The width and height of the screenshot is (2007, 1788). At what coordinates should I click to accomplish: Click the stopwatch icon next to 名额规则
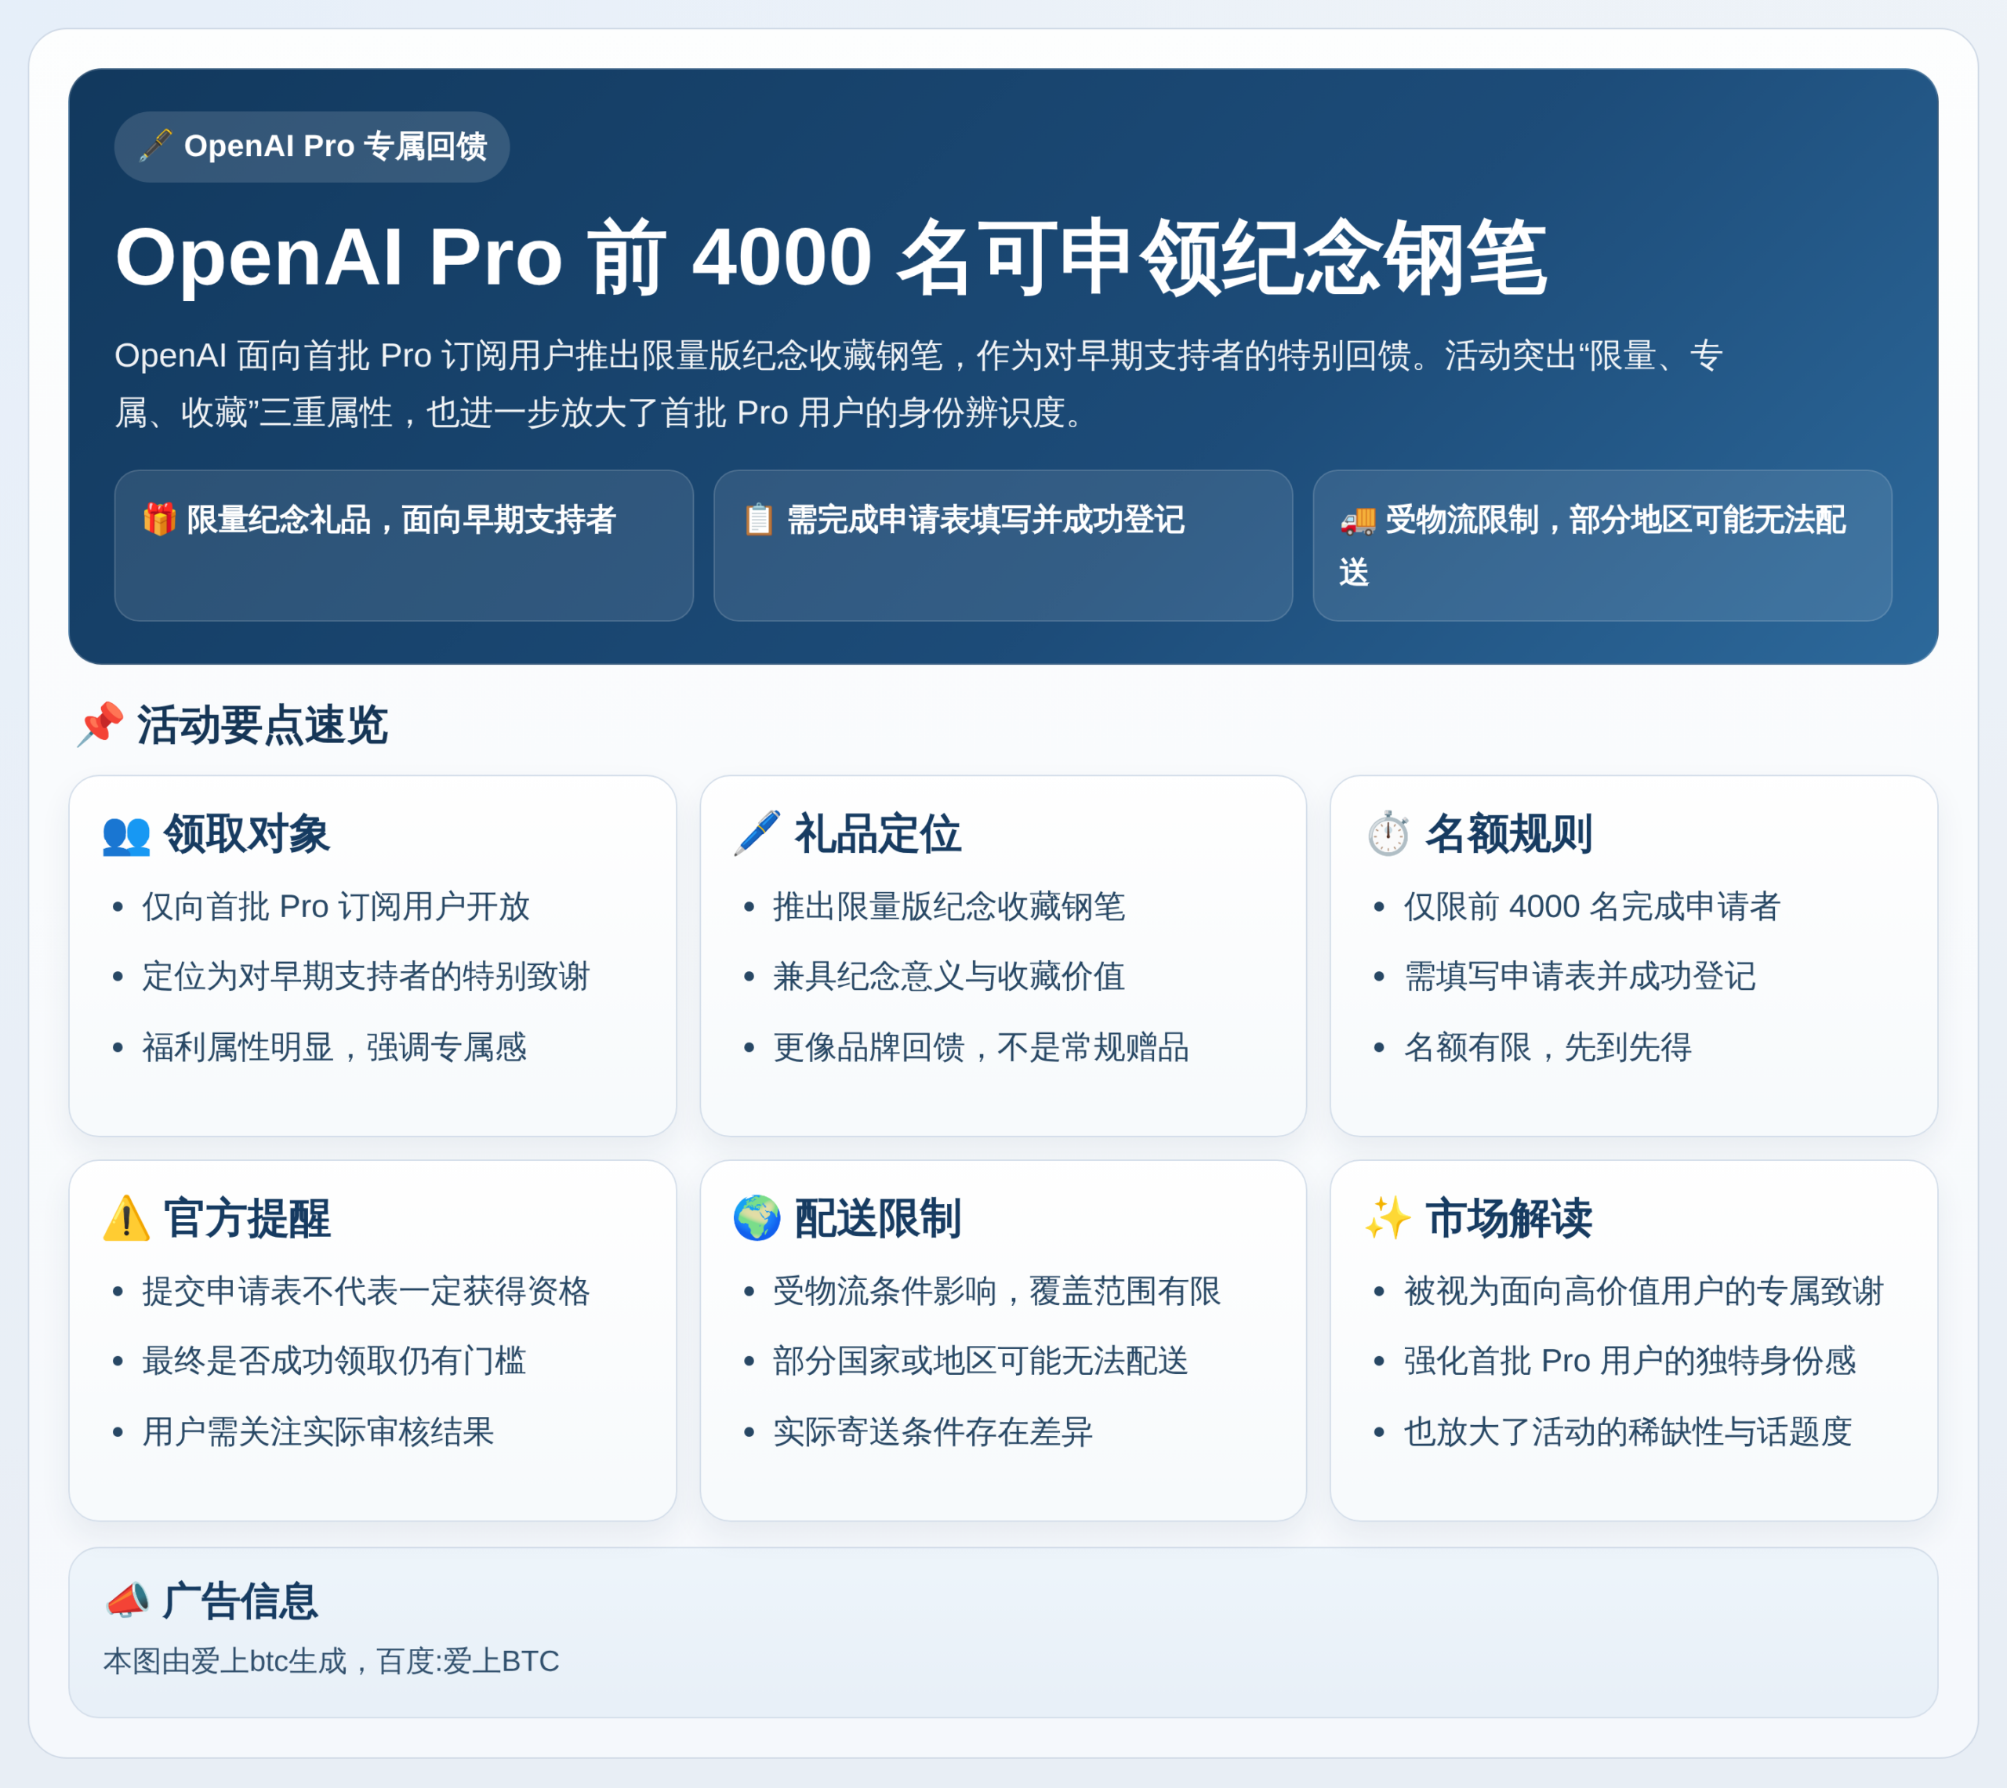pos(1388,833)
